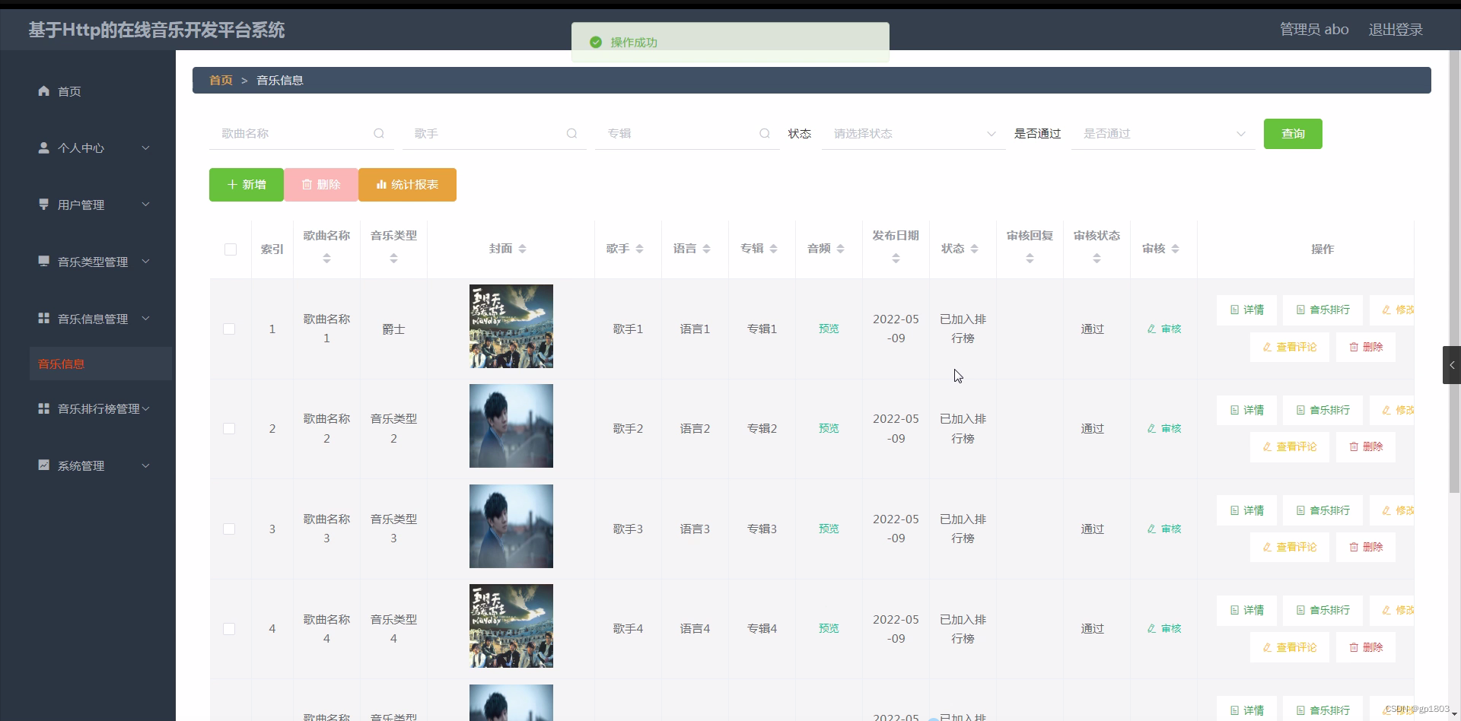Click the 音乐类型管理 monitor icon

44,262
